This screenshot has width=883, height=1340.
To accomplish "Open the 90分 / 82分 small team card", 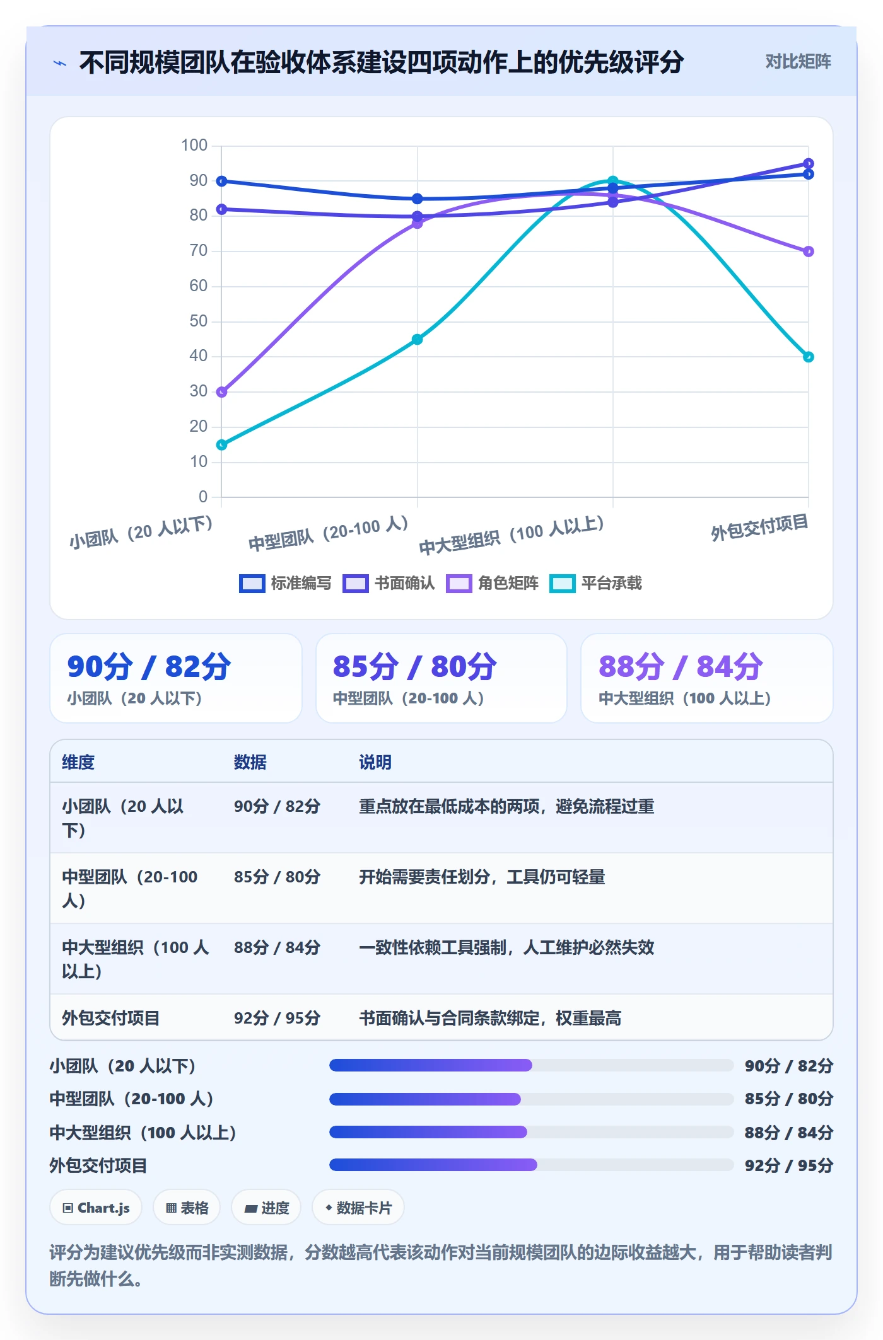I will pos(176,678).
